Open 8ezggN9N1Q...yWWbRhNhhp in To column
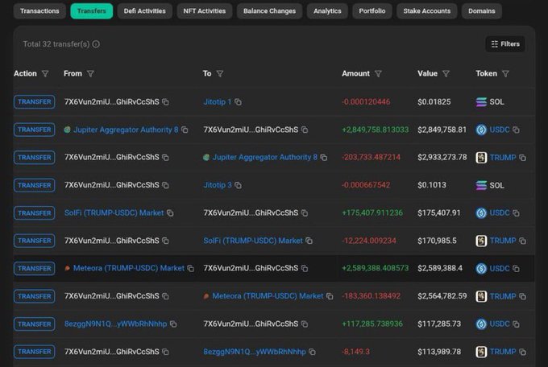Screen dimensions: 548x367 tap(255, 352)
